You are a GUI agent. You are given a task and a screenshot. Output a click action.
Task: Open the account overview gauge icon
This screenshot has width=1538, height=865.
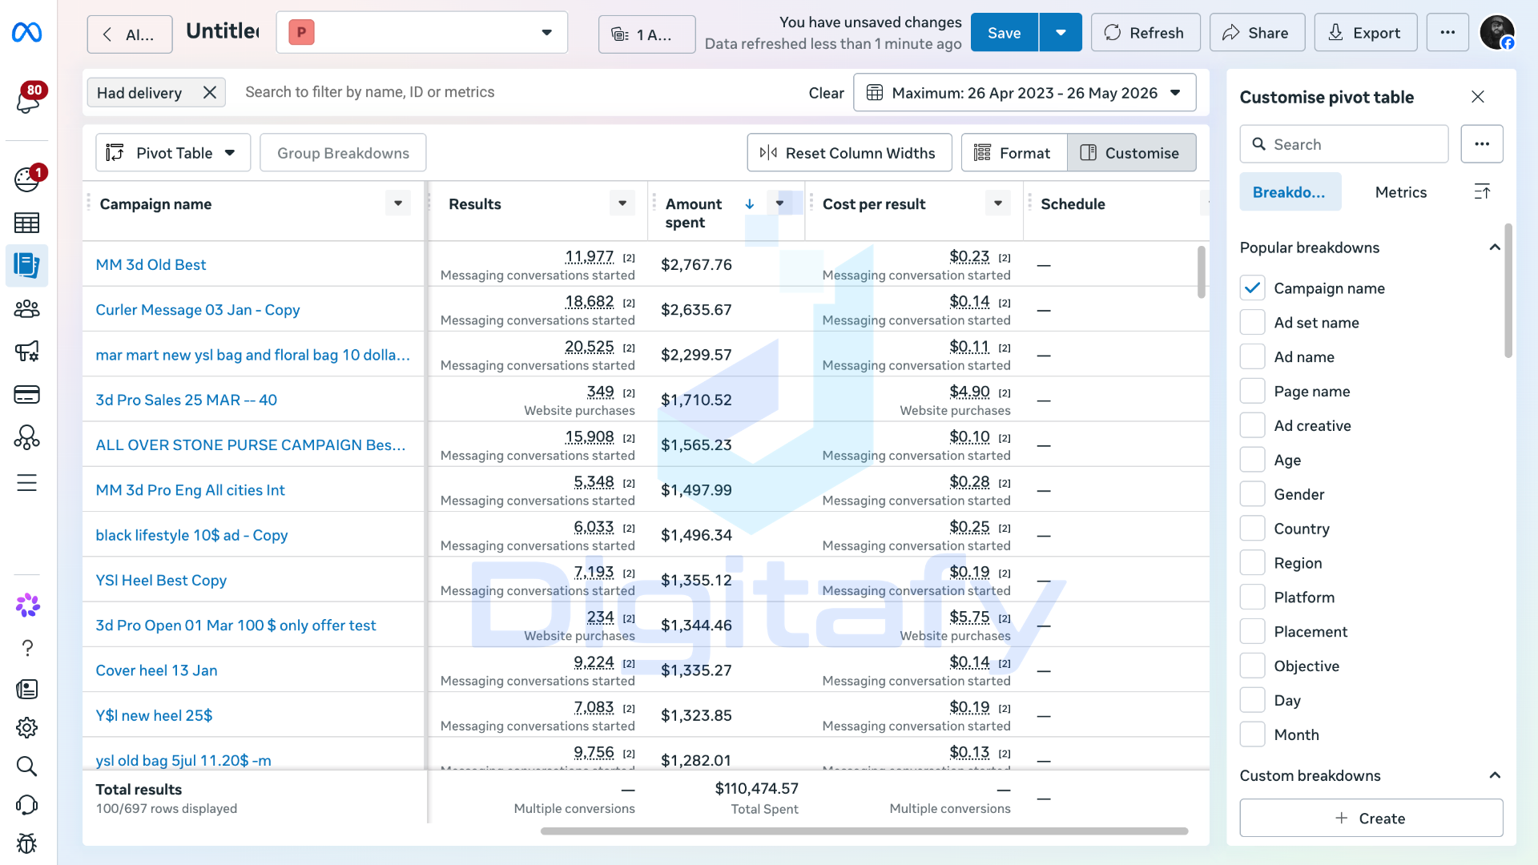coord(27,178)
